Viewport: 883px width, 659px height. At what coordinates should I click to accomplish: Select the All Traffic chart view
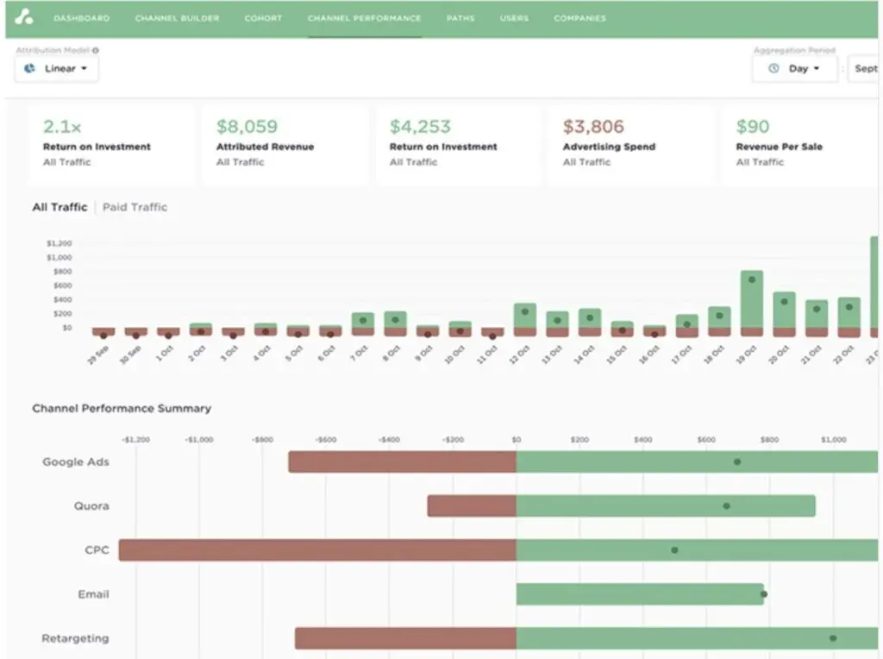(59, 207)
